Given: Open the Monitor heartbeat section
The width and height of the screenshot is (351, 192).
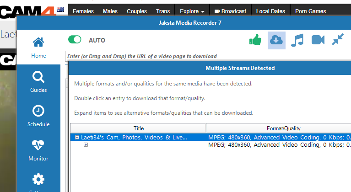Looking at the screenshot, I should (x=38, y=150).
